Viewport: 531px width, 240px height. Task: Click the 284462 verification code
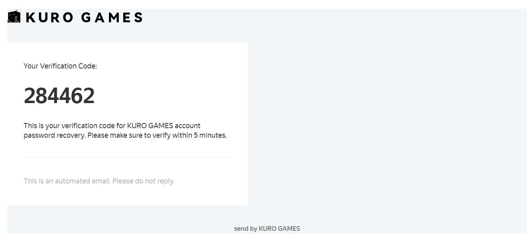[x=59, y=96]
